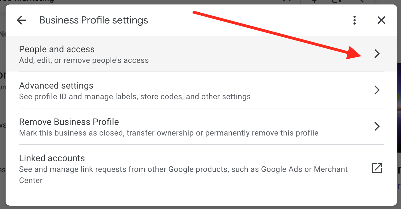Image resolution: width=401 pixels, height=209 pixels.
Task: Click the dimmed search text above the dialog
Action: (x=28, y=1)
